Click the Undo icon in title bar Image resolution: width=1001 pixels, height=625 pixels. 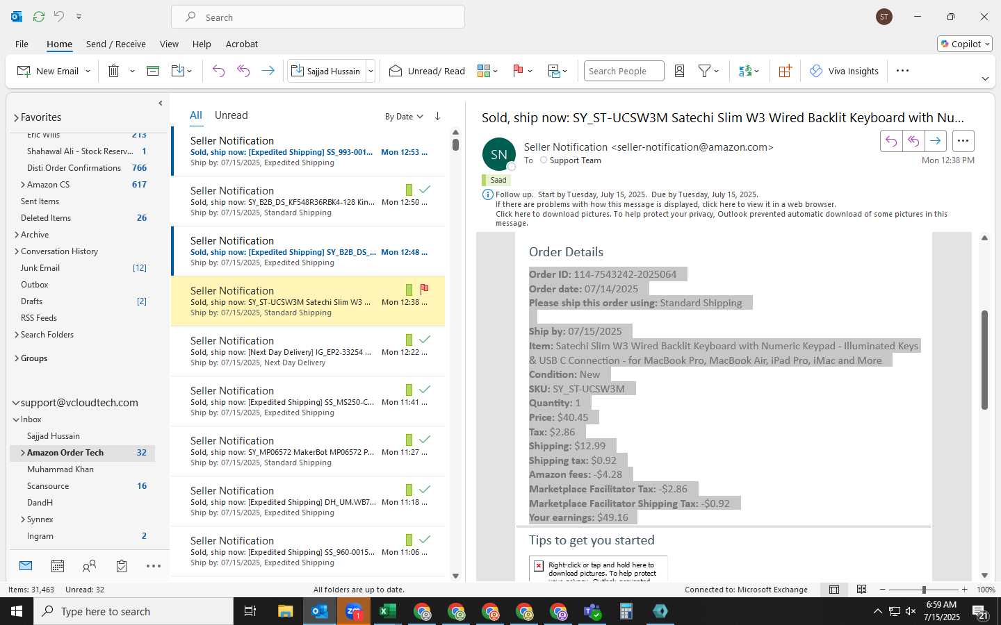tap(59, 16)
